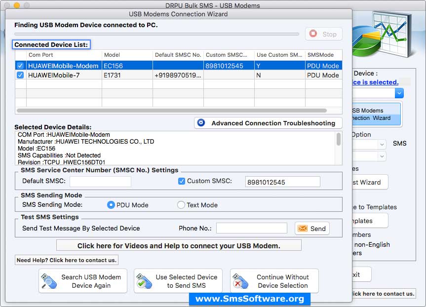Click the USB Modems Connection Wizard button behind

pyautogui.click(x=377, y=114)
